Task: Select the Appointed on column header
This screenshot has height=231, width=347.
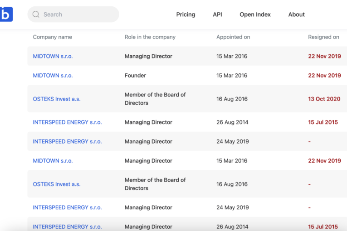Action: [x=233, y=37]
